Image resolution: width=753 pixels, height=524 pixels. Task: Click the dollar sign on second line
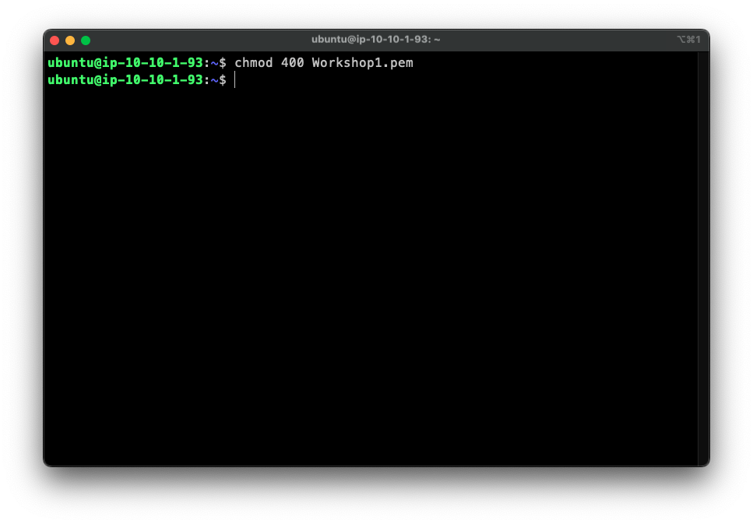tap(224, 79)
